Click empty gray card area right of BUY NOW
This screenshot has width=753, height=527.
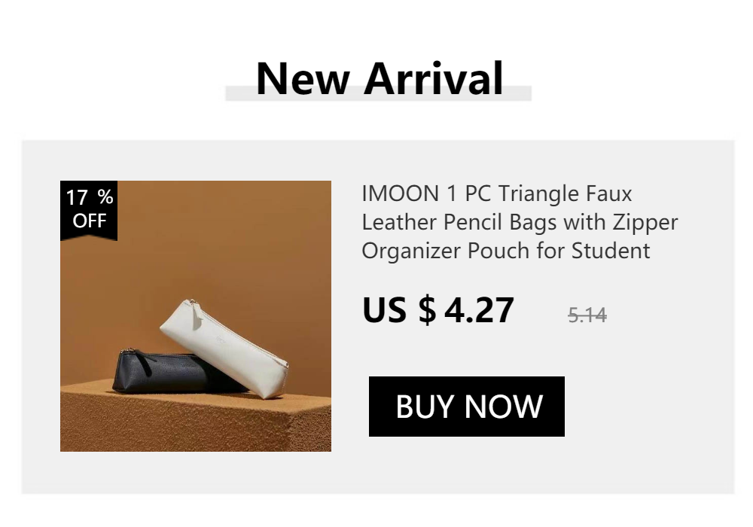point(648,406)
